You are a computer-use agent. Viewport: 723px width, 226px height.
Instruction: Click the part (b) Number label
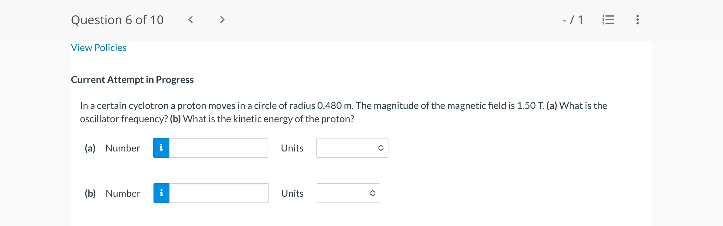[123, 193]
